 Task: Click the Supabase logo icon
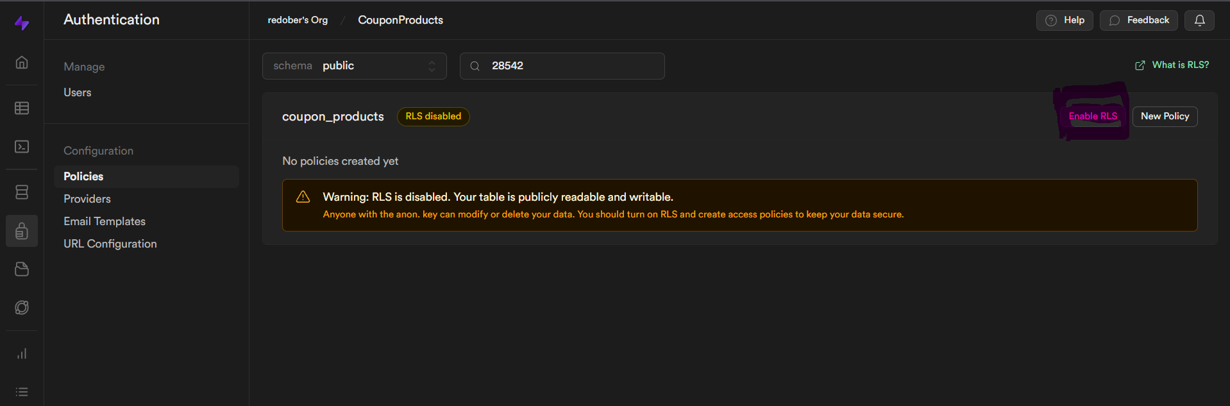[x=22, y=24]
